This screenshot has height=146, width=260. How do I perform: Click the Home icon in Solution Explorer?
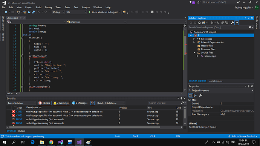pyautogui.click(x=199, y=23)
